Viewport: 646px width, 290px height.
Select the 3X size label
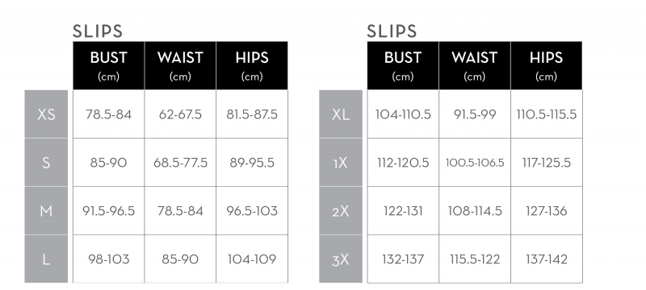point(341,259)
